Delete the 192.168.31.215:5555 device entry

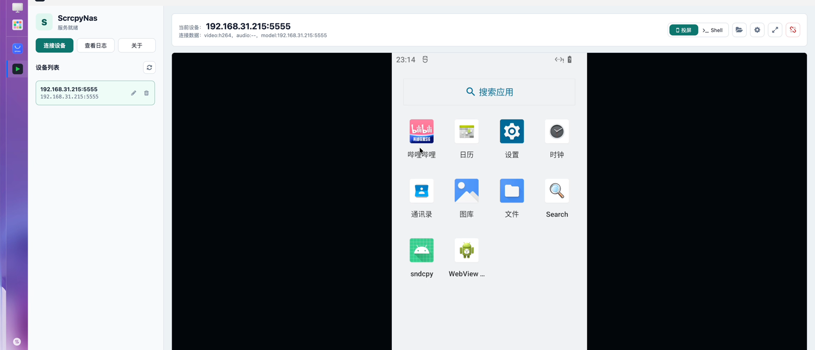coord(146,93)
